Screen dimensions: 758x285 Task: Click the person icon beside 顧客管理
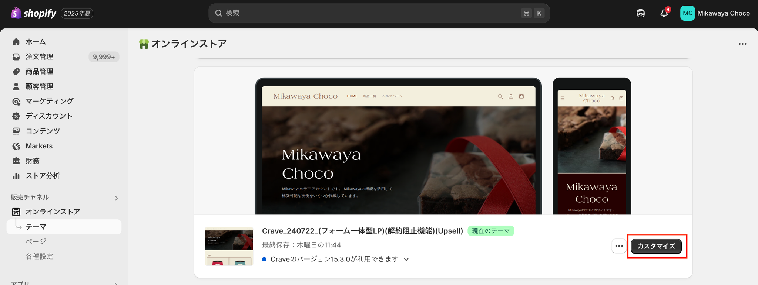(x=16, y=86)
